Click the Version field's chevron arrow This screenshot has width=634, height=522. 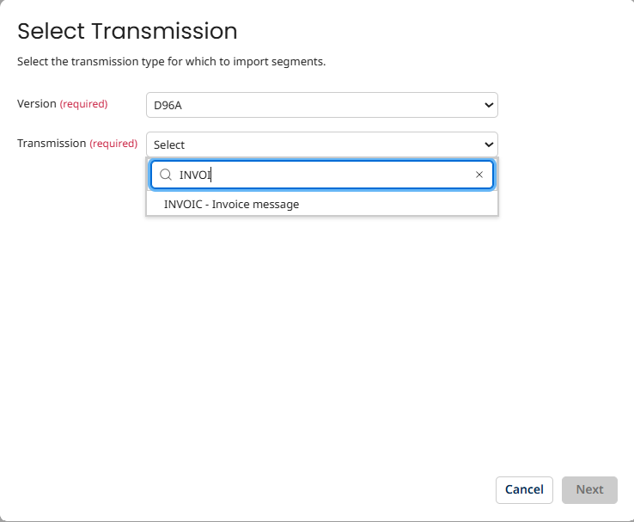[x=489, y=105]
